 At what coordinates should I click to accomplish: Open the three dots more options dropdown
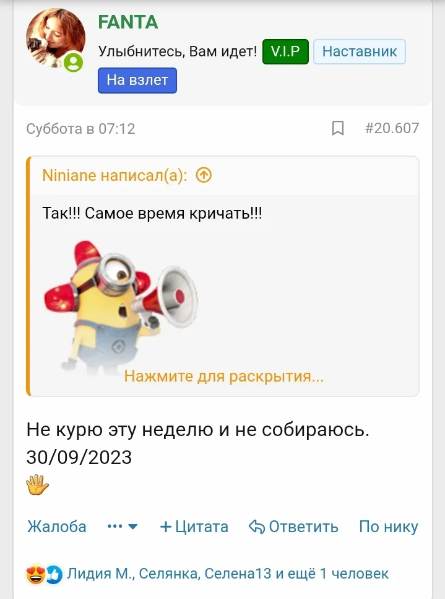(x=122, y=527)
